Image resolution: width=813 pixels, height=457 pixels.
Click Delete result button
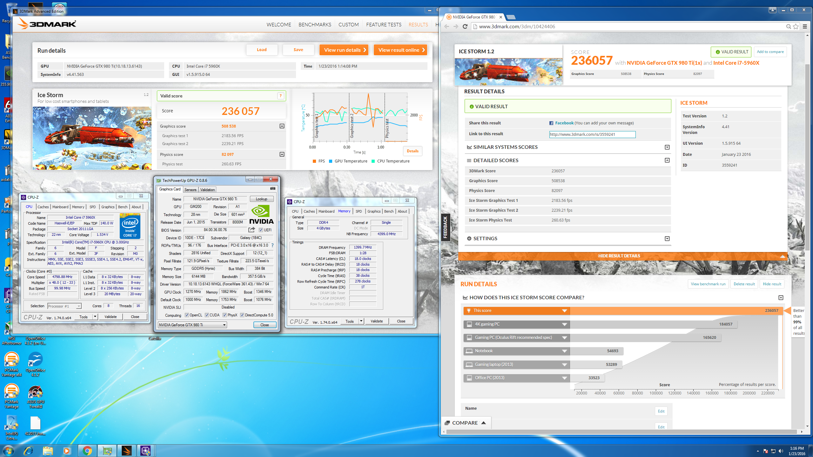click(x=744, y=284)
